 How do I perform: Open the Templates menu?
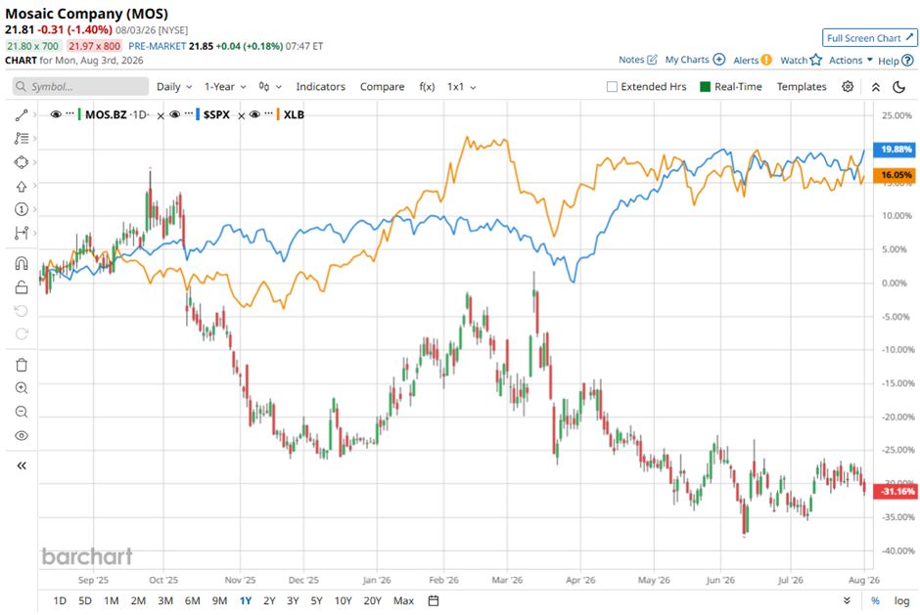(x=802, y=87)
